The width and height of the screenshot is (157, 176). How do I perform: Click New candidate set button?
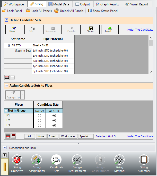(14, 29)
